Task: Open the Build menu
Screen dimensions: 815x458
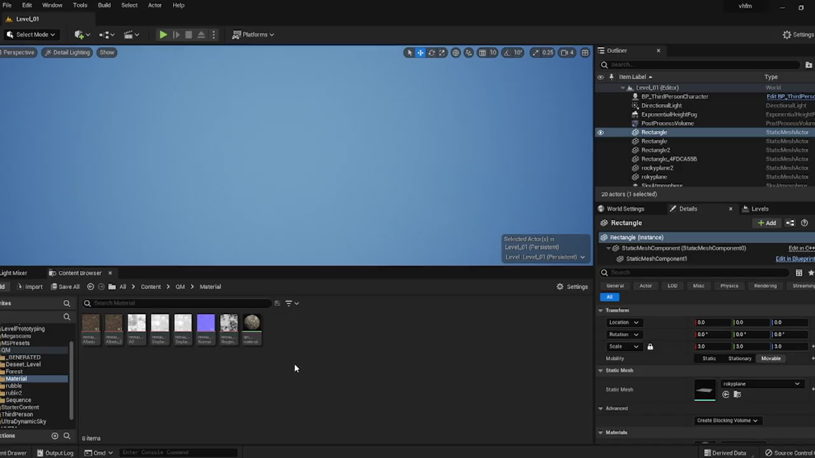Action: 104,5
